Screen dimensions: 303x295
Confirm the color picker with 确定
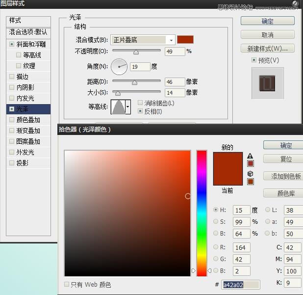click(x=283, y=145)
